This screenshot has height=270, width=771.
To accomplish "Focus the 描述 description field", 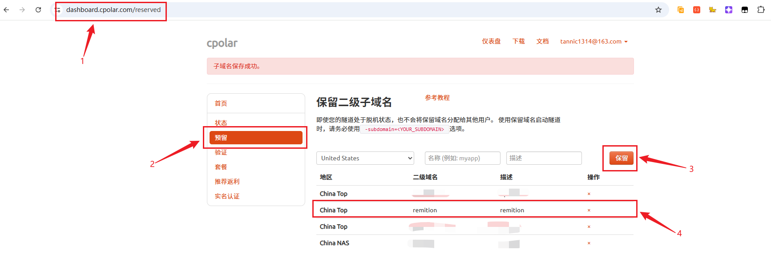I will [544, 158].
